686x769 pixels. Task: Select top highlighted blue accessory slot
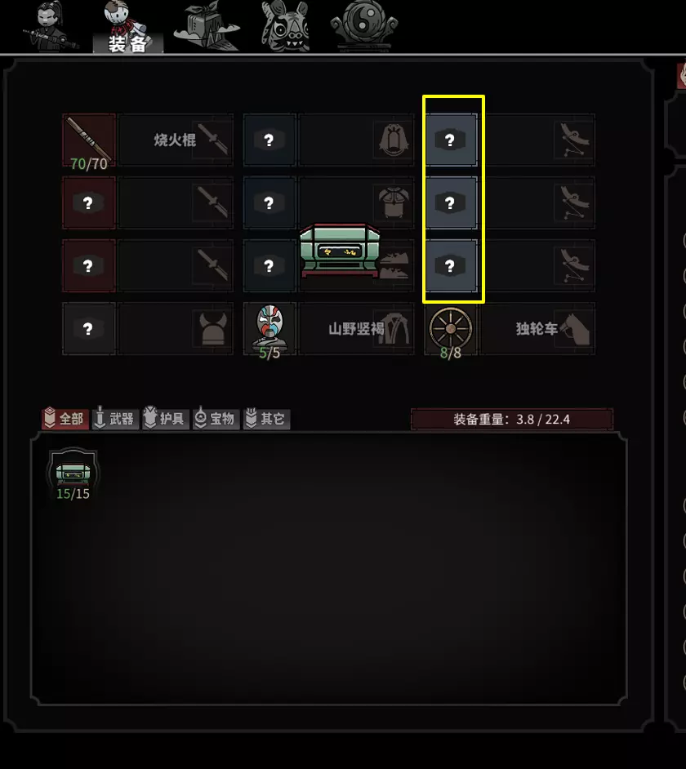click(x=451, y=140)
